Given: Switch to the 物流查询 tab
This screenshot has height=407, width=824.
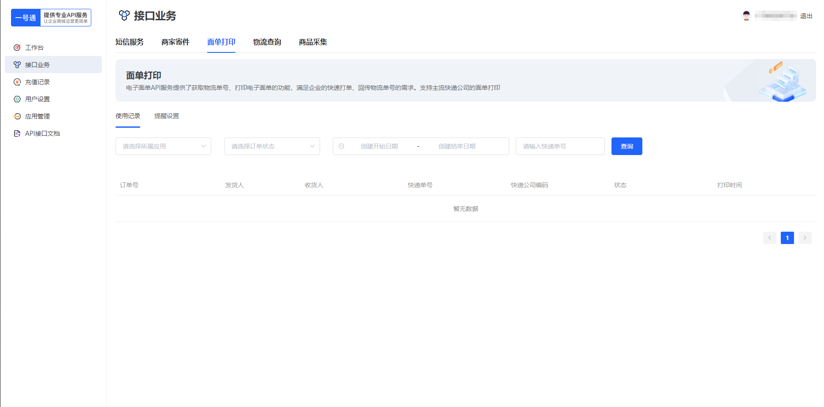Looking at the screenshot, I should click(x=267, y=42).
